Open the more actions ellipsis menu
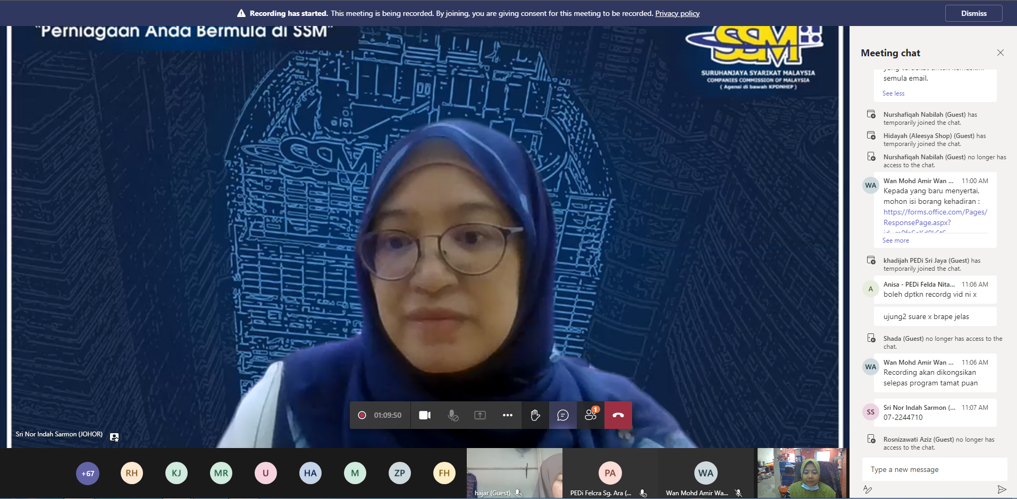The image size is (1017, 499). pos(508,415)
